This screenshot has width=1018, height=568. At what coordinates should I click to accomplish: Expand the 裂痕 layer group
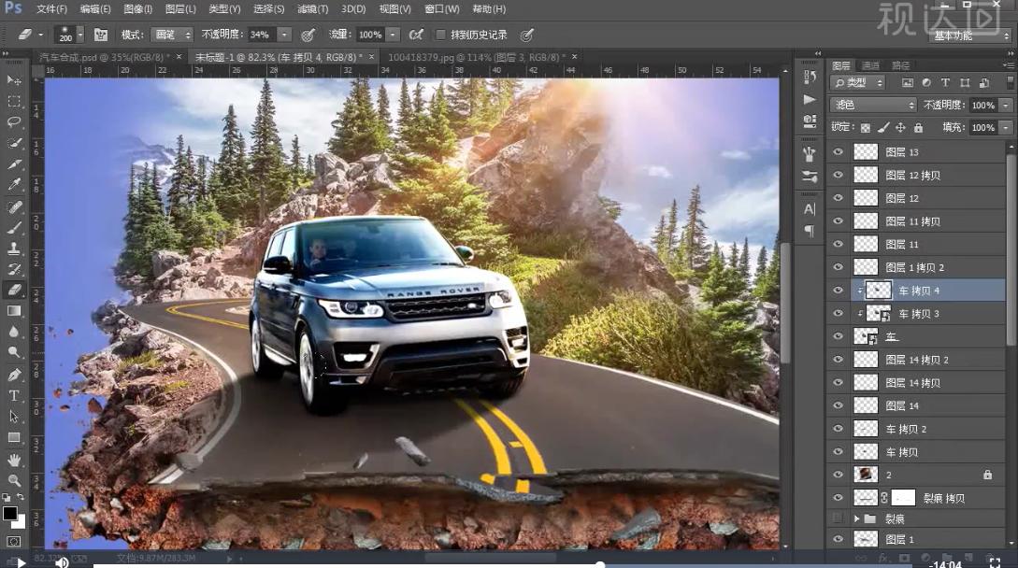point(856,518)
